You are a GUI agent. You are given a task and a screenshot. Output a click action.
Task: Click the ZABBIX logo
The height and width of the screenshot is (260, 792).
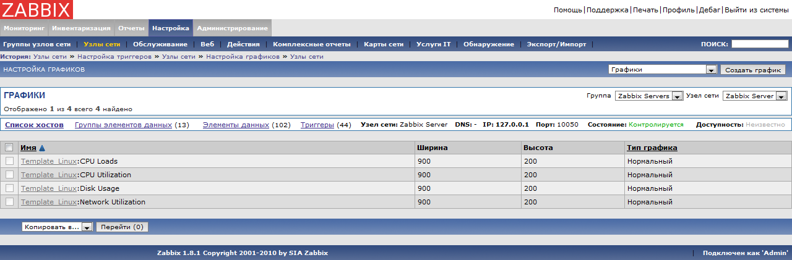coord(36,9)
